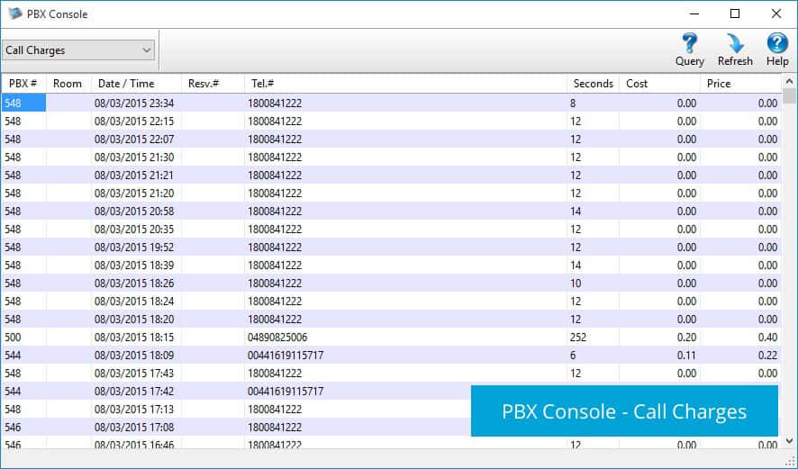Maximize the PBX Console window
The width and height of the screenshot is (798, 469).
[735, 14]
